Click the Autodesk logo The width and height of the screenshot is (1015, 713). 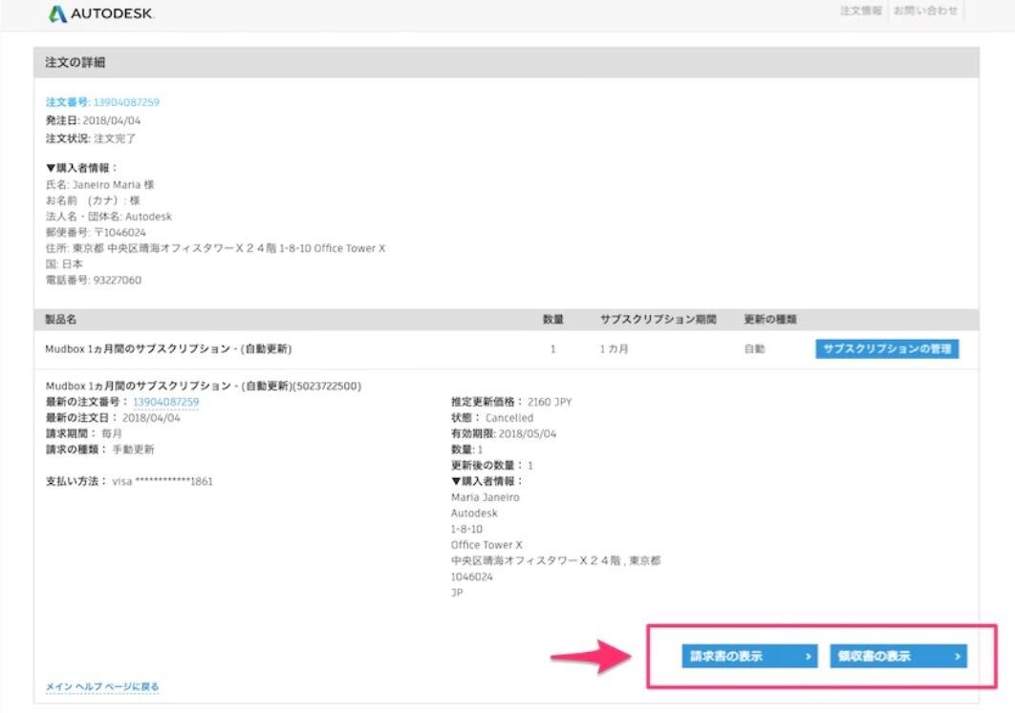(101, 13)
